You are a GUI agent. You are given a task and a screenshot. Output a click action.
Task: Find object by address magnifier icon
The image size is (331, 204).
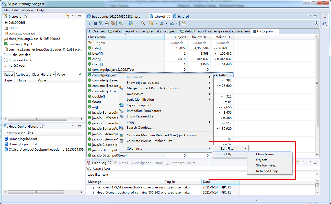(143, 23)
